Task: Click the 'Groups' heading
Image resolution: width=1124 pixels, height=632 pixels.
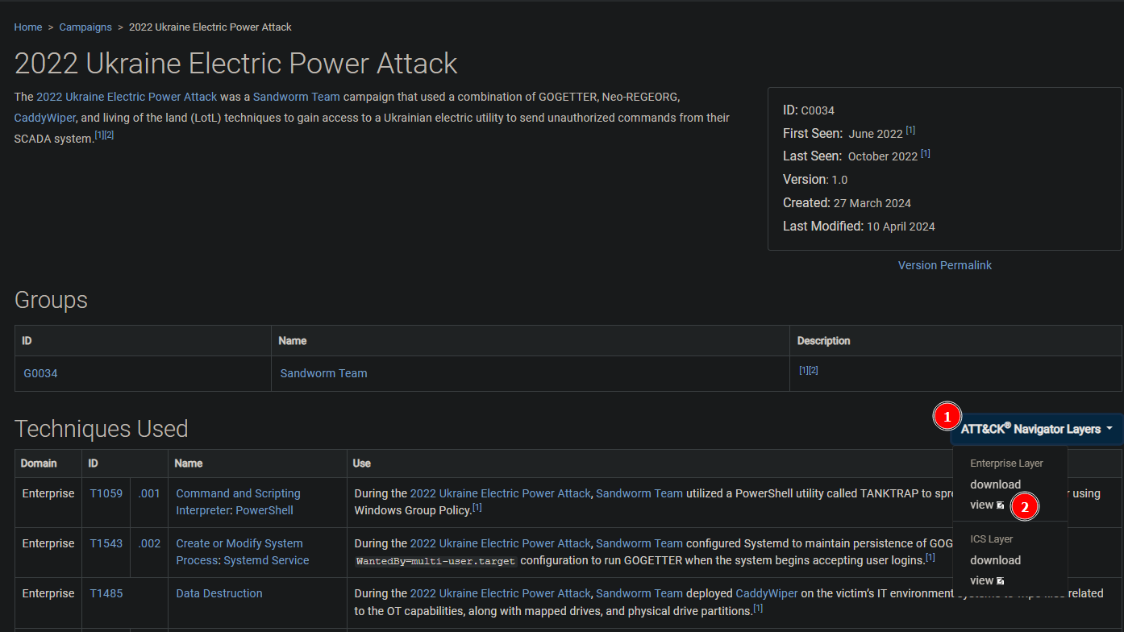Action: [x=51, y=300]
